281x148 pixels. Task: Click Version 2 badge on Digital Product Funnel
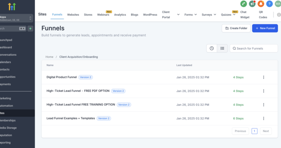(x=85, y=77)
